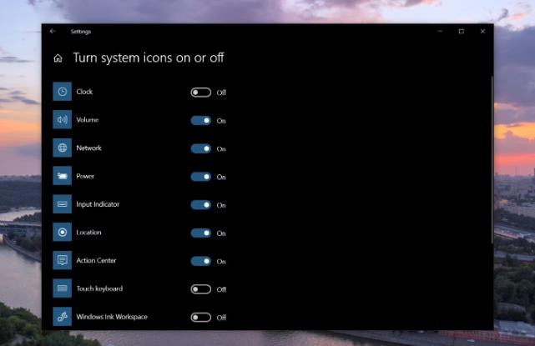Click the Location label text
This screenshot has height=346, width=535.
(88, 232)
